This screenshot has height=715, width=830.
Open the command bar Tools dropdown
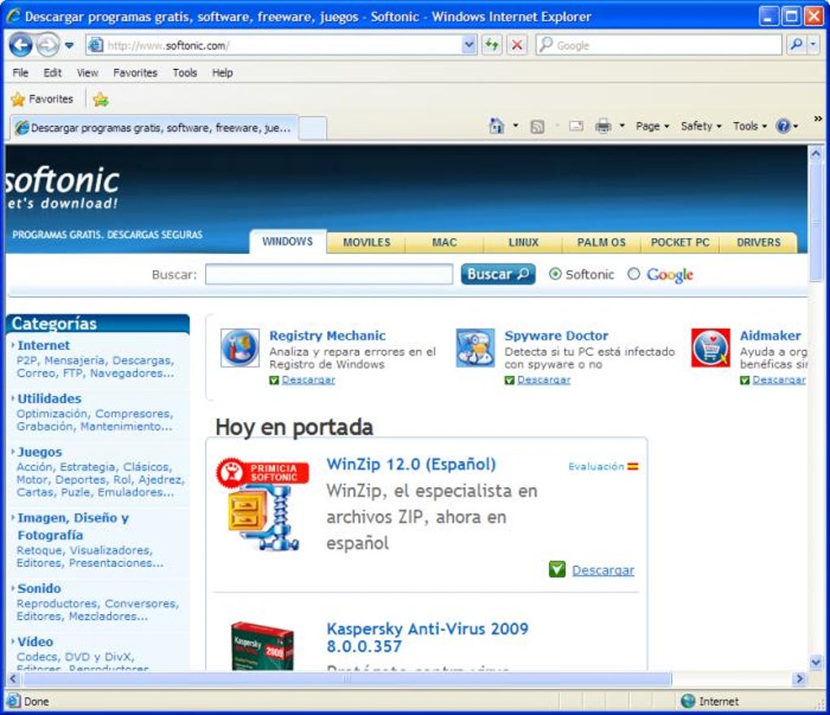coord(749,126)
